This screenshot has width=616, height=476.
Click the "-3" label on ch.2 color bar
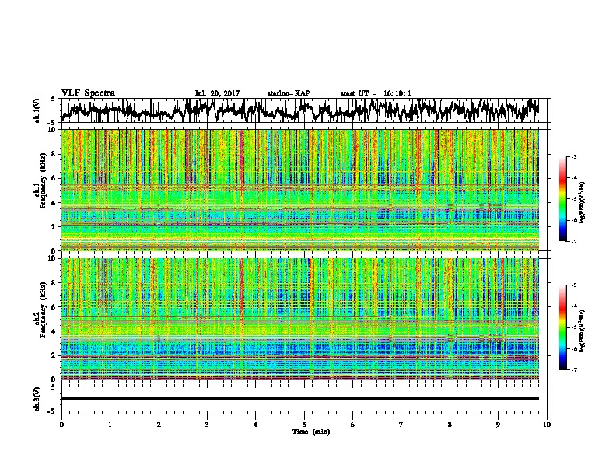click(x=573, y=285)
